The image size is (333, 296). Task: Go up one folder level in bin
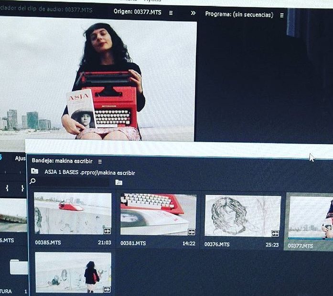point(34,171)
